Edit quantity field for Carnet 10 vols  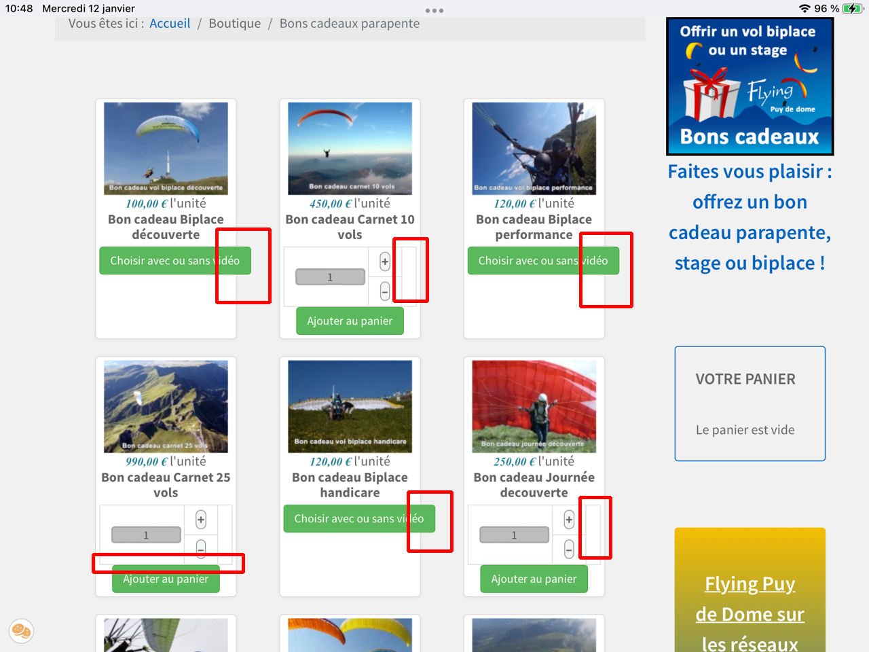tap(331, 277)
